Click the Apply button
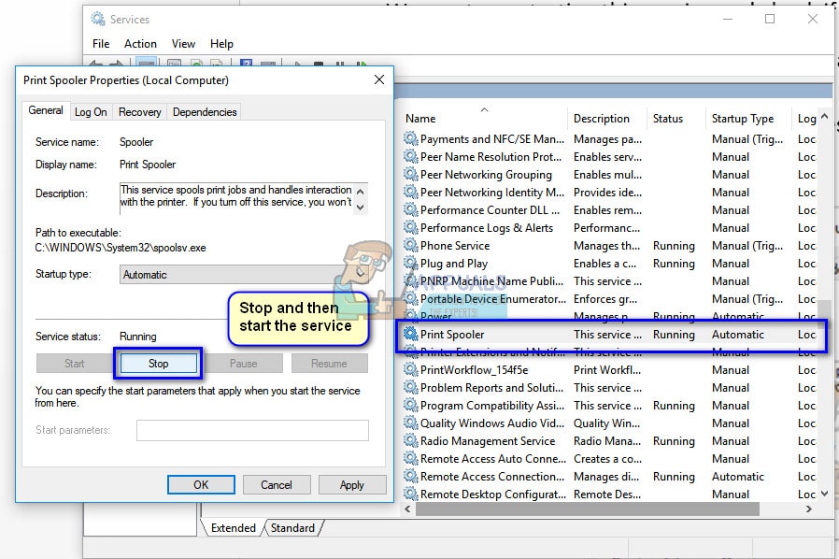This screenshot has height=559, width=839. [x=351, y=485]
